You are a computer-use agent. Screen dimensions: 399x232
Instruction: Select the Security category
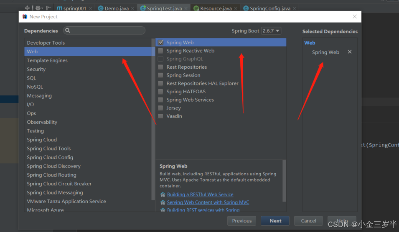[x=88, y=69]
